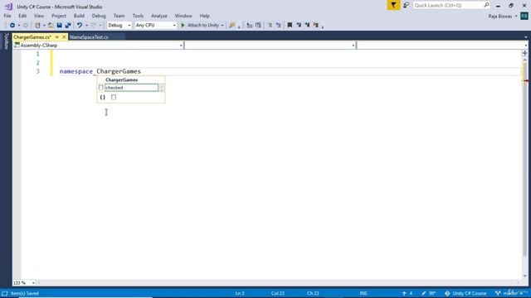Viewport: 531px width, 298px height.
Task: Open the Build menu
Action: pyautogui.click(x=79, y=16)
